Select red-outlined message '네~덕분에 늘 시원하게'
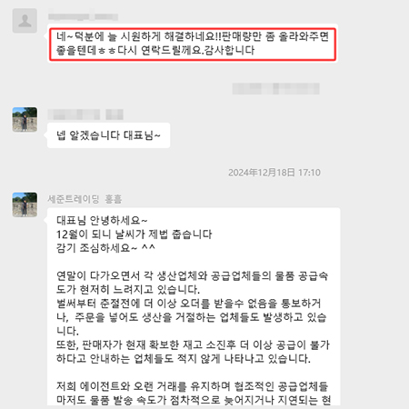The width and height of the screenshot is (409, 409). click(193, 44)
